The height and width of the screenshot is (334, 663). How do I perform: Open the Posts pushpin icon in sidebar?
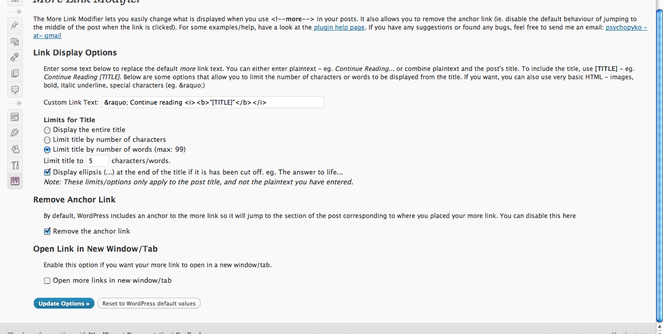pyautogui.click(x=15, y=24)
